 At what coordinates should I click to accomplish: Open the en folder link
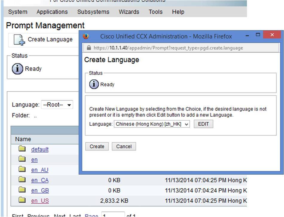34,160
